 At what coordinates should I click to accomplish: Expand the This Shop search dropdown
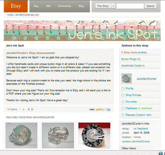(113, 6)
